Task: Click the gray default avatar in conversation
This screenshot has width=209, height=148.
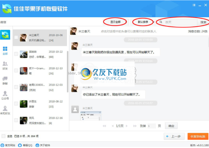Action: click(x=75, y=109)
